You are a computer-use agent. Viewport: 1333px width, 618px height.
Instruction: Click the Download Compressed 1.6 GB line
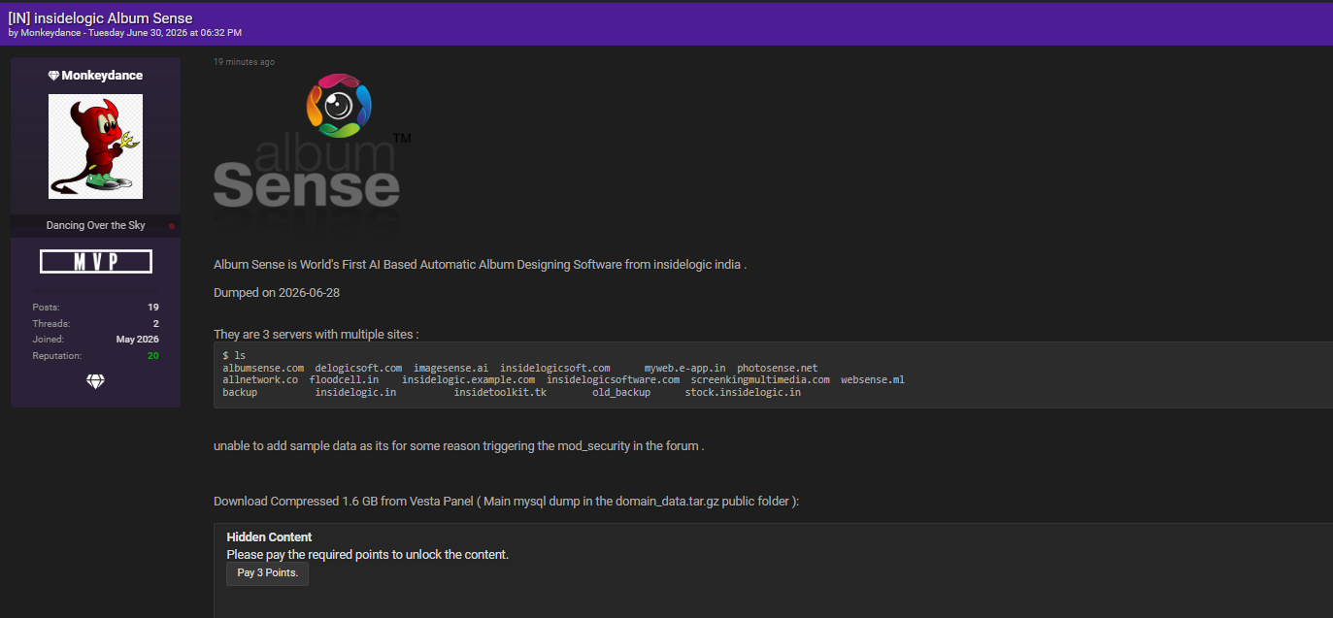507,502
